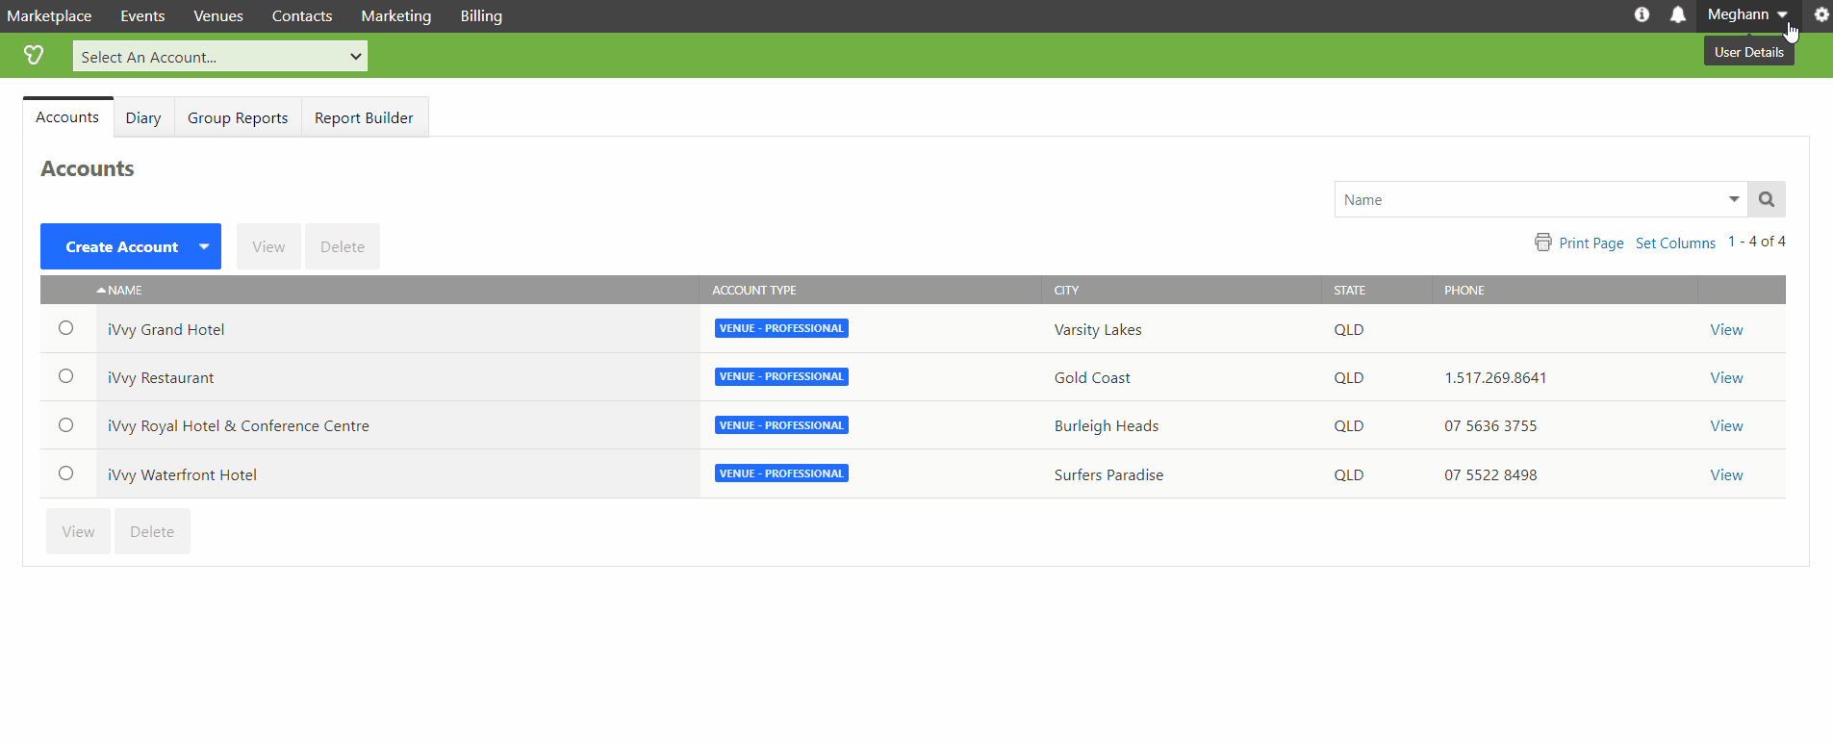Click the iVvy heart logo icon
This screenshot has height=742, width=1833.
pyautogui.click(x=34, y=56)
